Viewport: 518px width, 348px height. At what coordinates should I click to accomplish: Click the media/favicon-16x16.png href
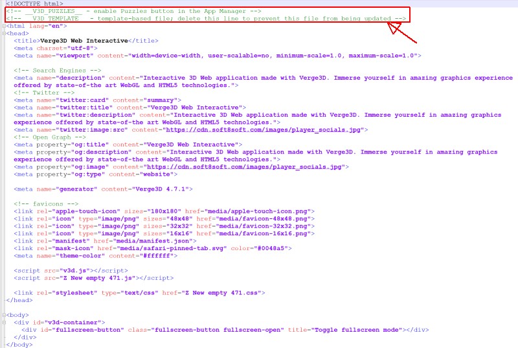264,234
